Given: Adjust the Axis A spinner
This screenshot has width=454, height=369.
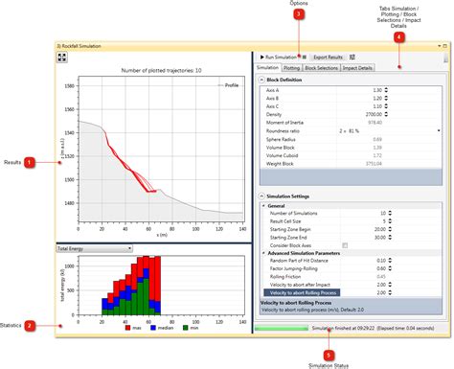Looking at the screenshot, I should [386, 90].
